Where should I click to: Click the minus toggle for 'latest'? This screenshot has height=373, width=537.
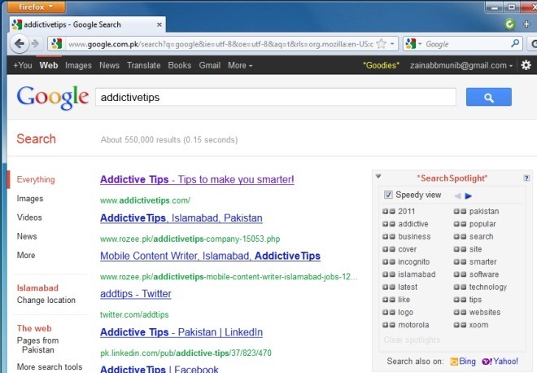tap(392, 287)
